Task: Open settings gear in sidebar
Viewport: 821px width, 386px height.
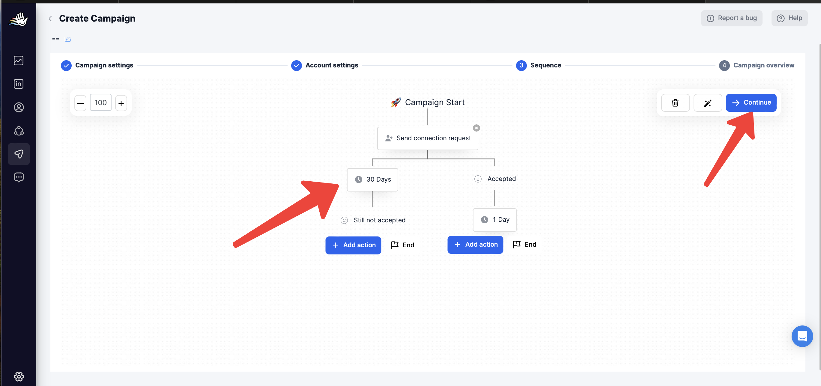Action: pyautogui.click(x=19, y=376)
